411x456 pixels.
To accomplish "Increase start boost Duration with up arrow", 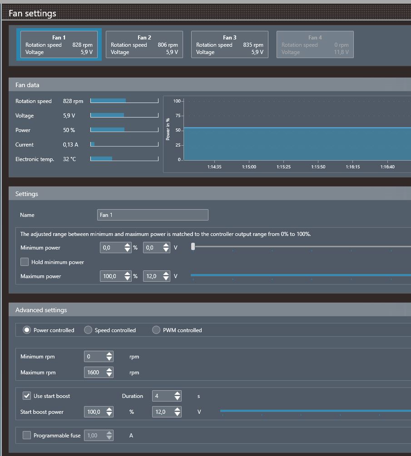I will tap(177, 393).
